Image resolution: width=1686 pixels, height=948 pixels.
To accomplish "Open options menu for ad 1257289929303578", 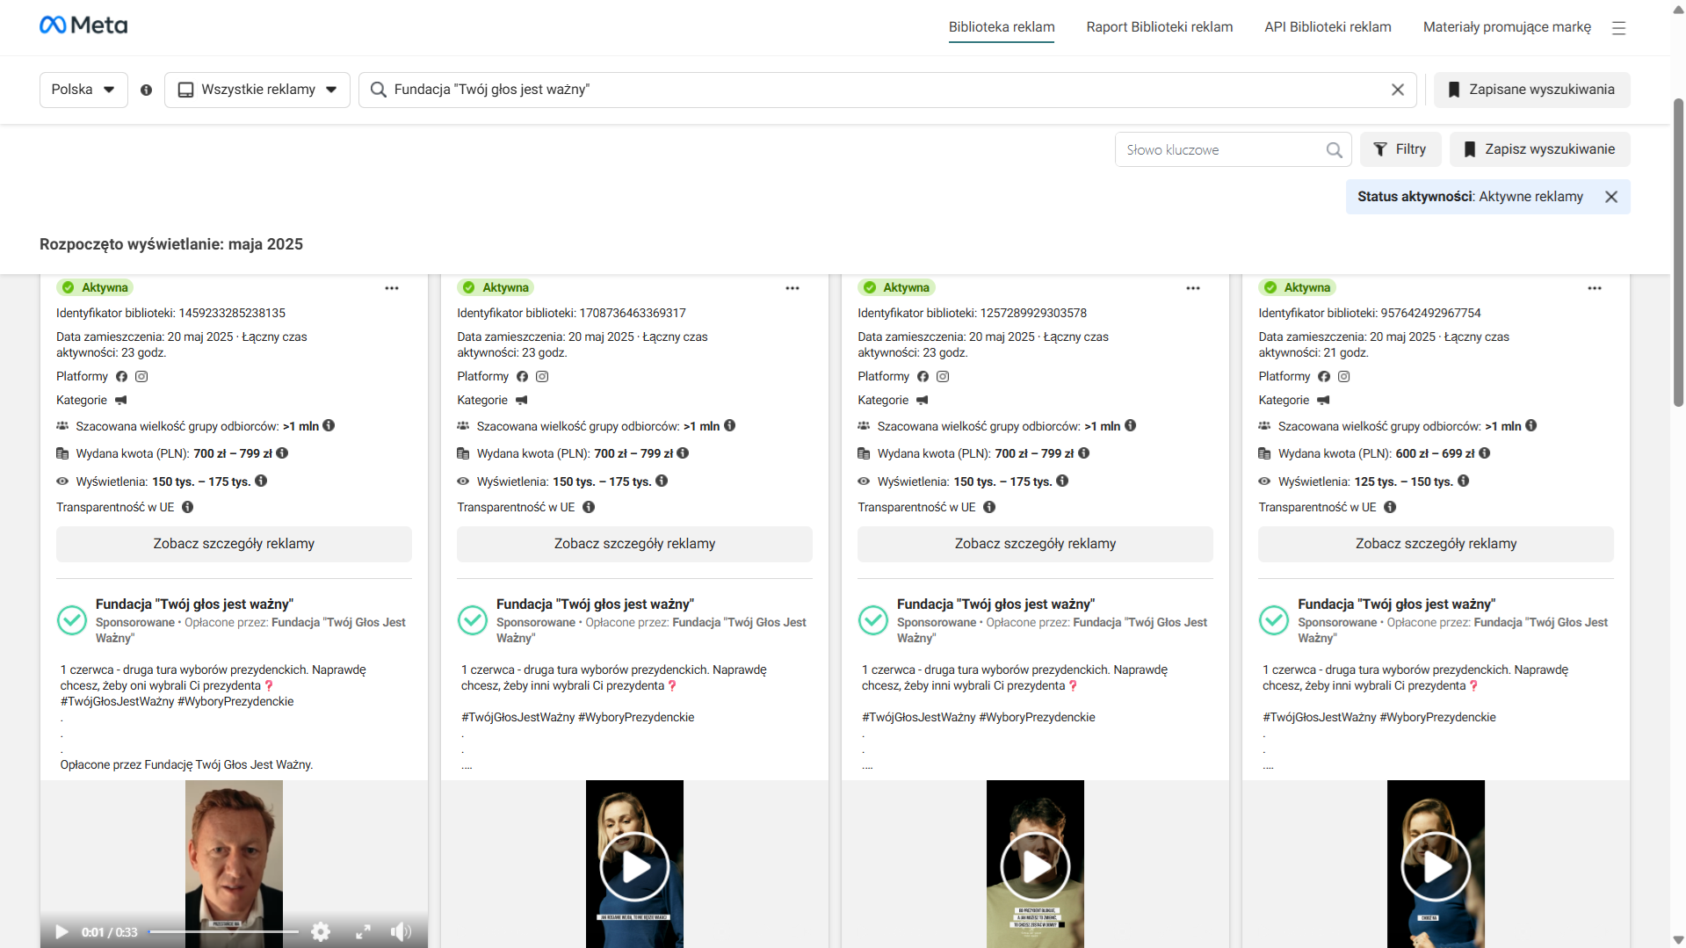I will pos(1193,288).
